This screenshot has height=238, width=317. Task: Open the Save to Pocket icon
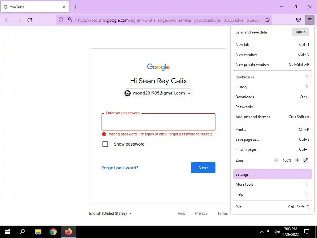[298, 20]
